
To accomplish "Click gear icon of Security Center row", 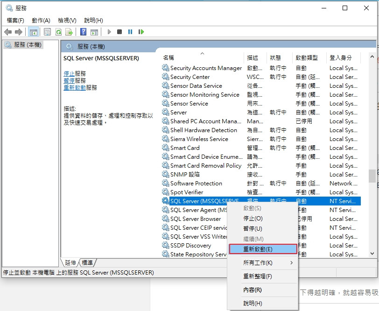I will coord(166,77).
